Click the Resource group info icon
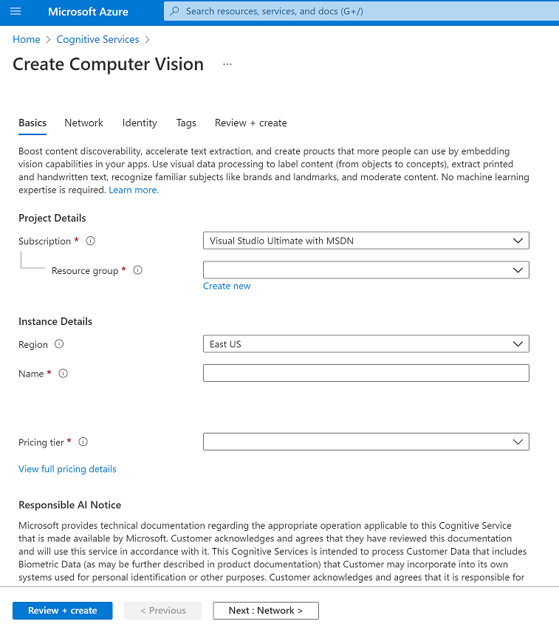Screen dimensions: 559x624 pos(137,270)
